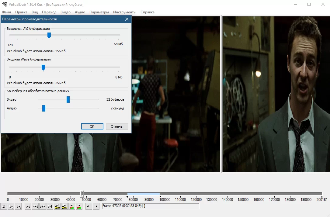Click the Аудио pipeline slider handle
Image resolution: width=330 pixels, height=217 pixels.
[44, 108]
